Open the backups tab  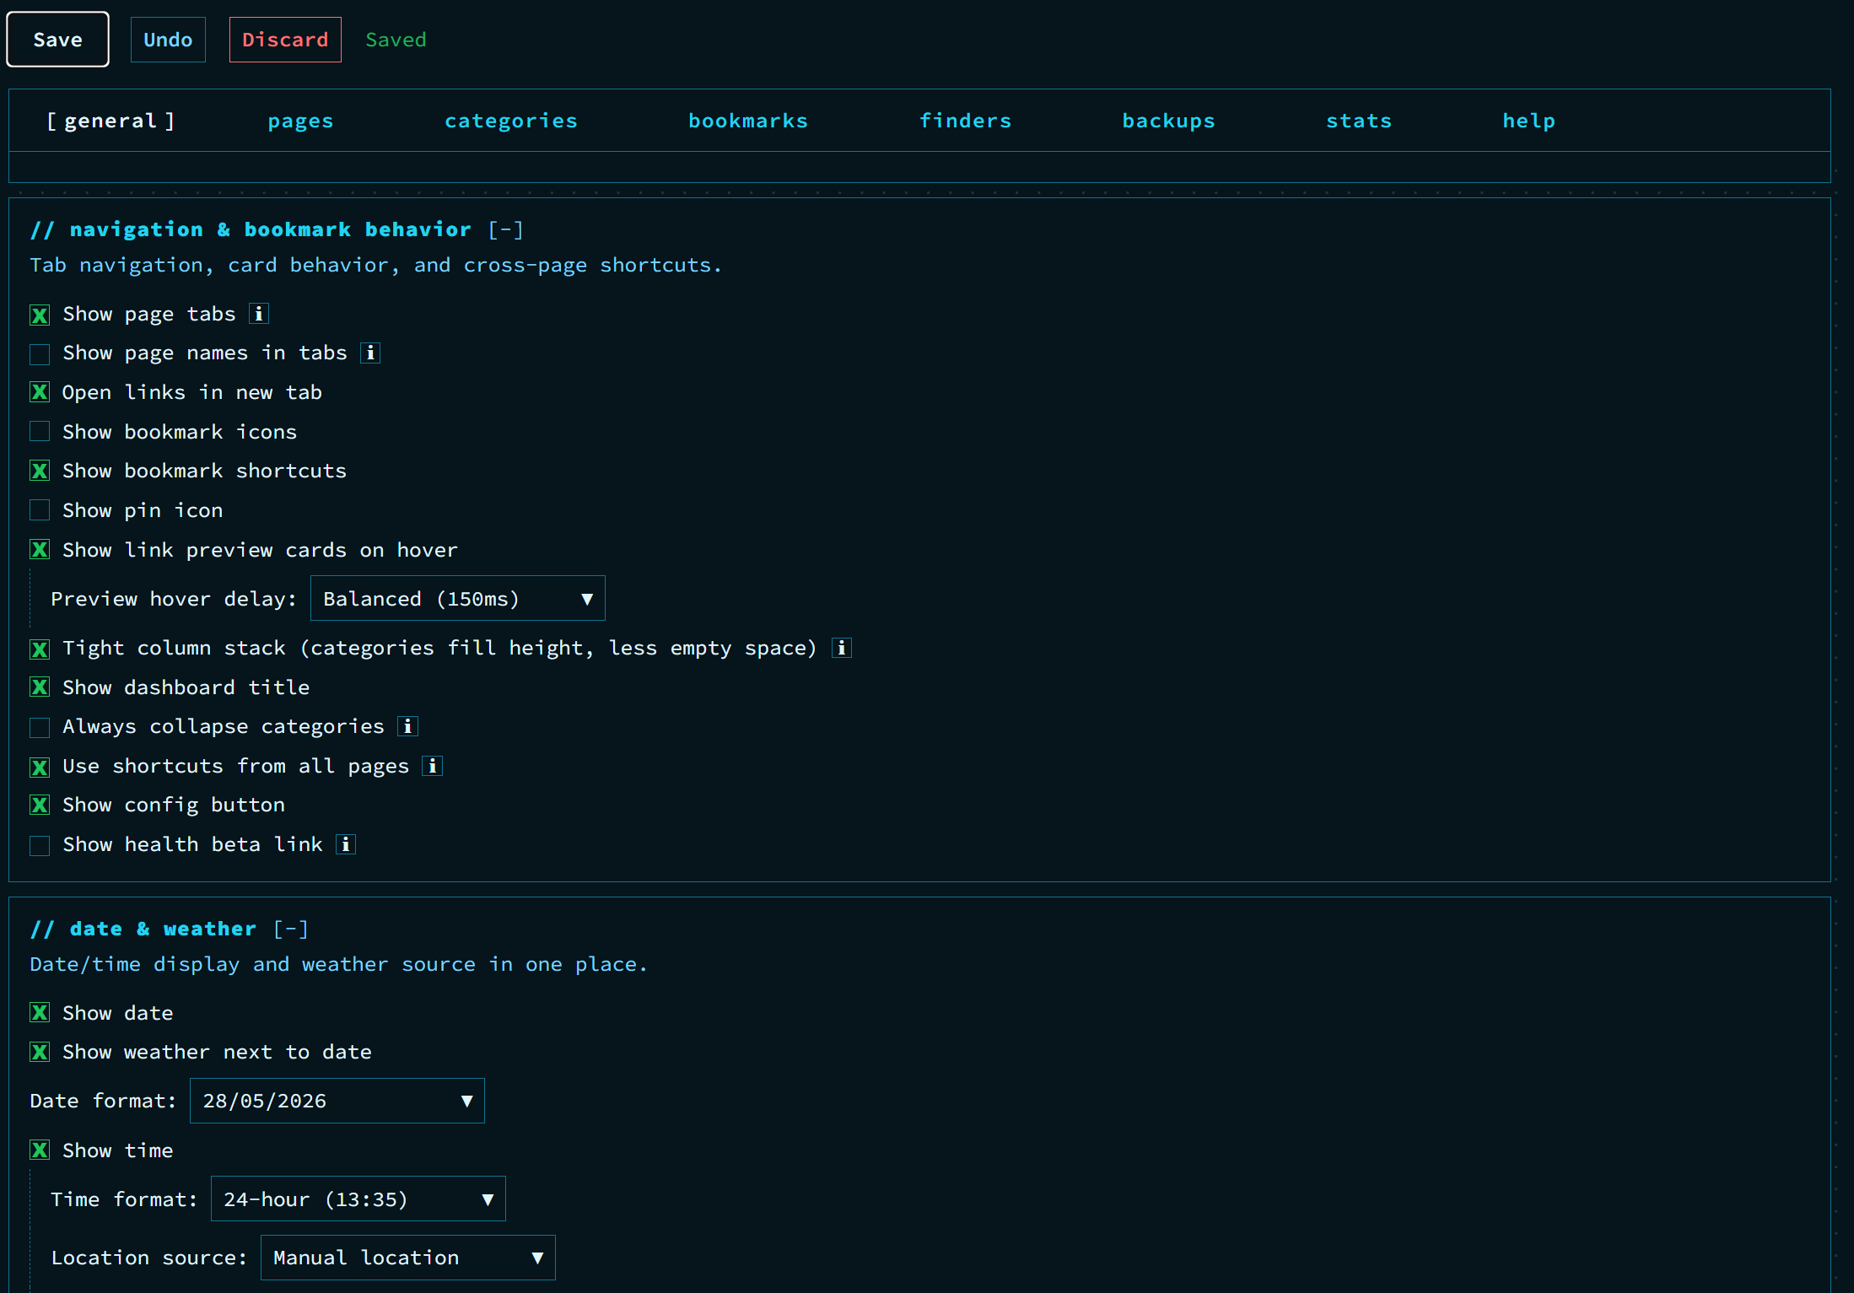tap(1168, 121)
